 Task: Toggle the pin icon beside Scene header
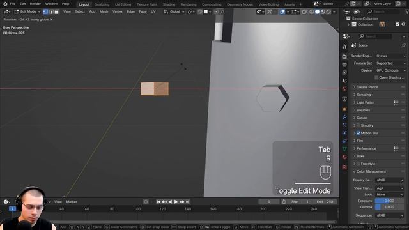point(403,45)
